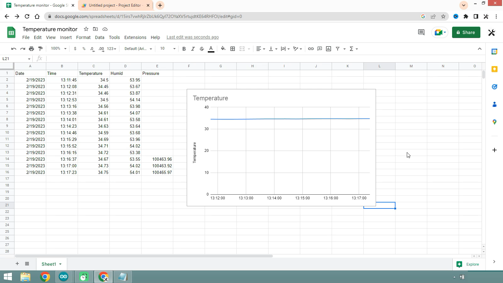Click the Share button
This screenshot has height=283, width=503.
click(466, 32)
